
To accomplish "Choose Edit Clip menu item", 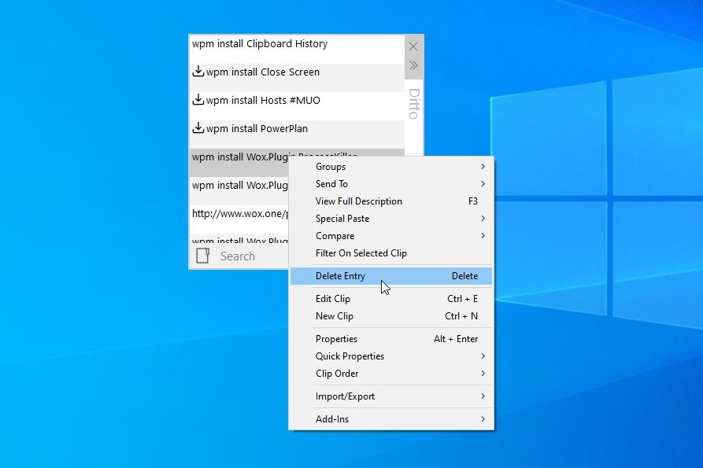I will click(391, 299).
